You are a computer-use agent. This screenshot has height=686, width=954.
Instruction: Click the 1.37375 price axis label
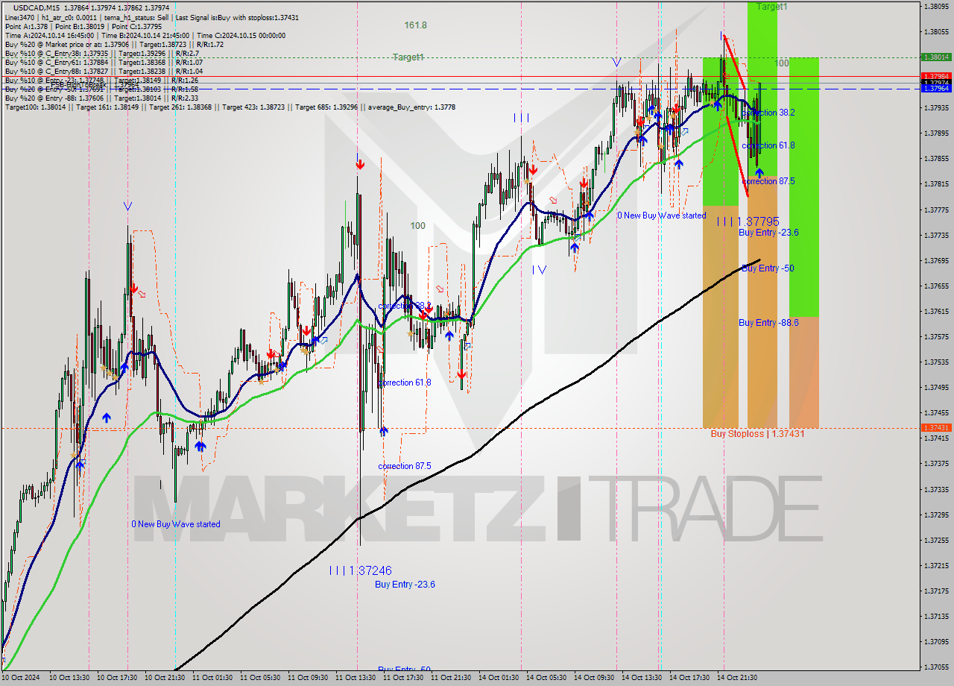point(936,463)
